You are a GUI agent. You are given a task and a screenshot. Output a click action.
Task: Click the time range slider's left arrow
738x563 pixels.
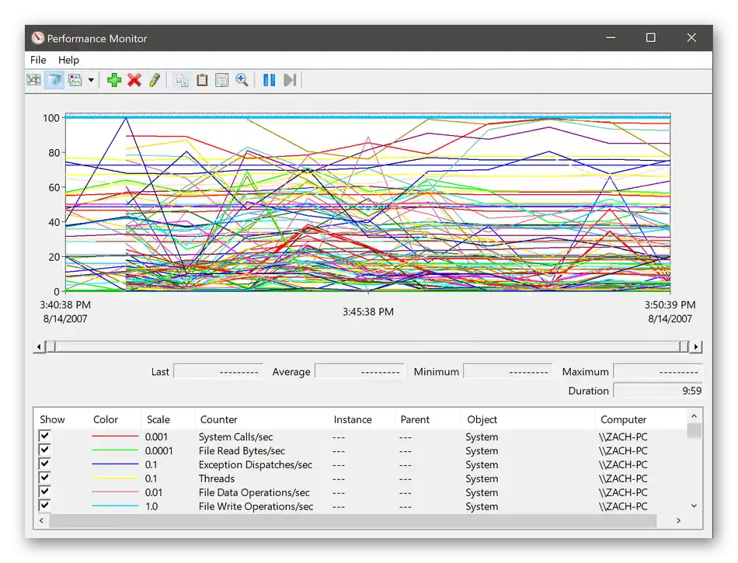point(39,347)
